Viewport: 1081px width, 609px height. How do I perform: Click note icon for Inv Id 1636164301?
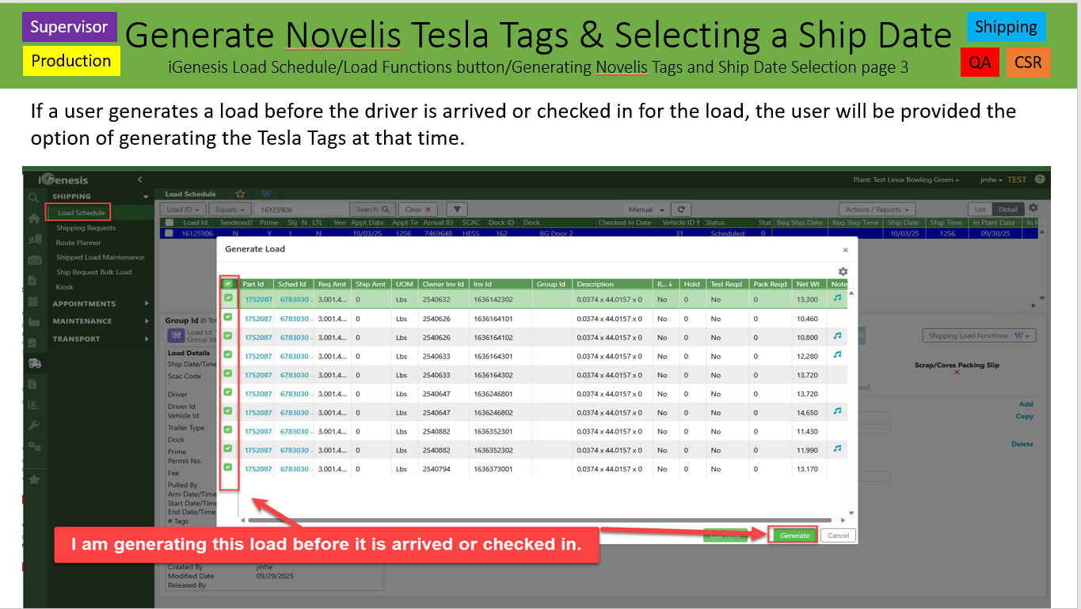click(x=837, y=355)
